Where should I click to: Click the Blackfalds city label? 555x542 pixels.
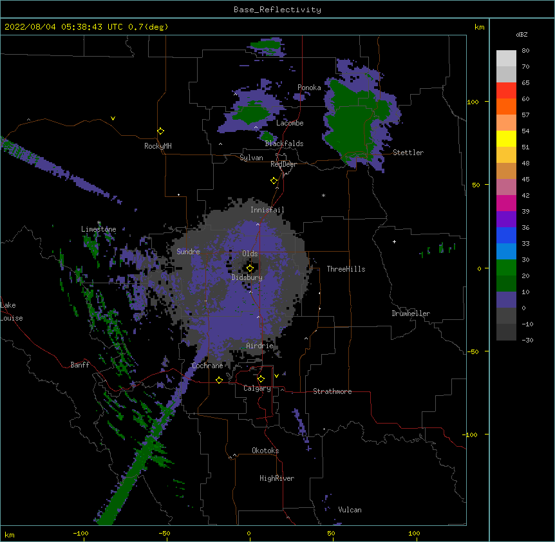pyautogui.click(x=284, y=144)
